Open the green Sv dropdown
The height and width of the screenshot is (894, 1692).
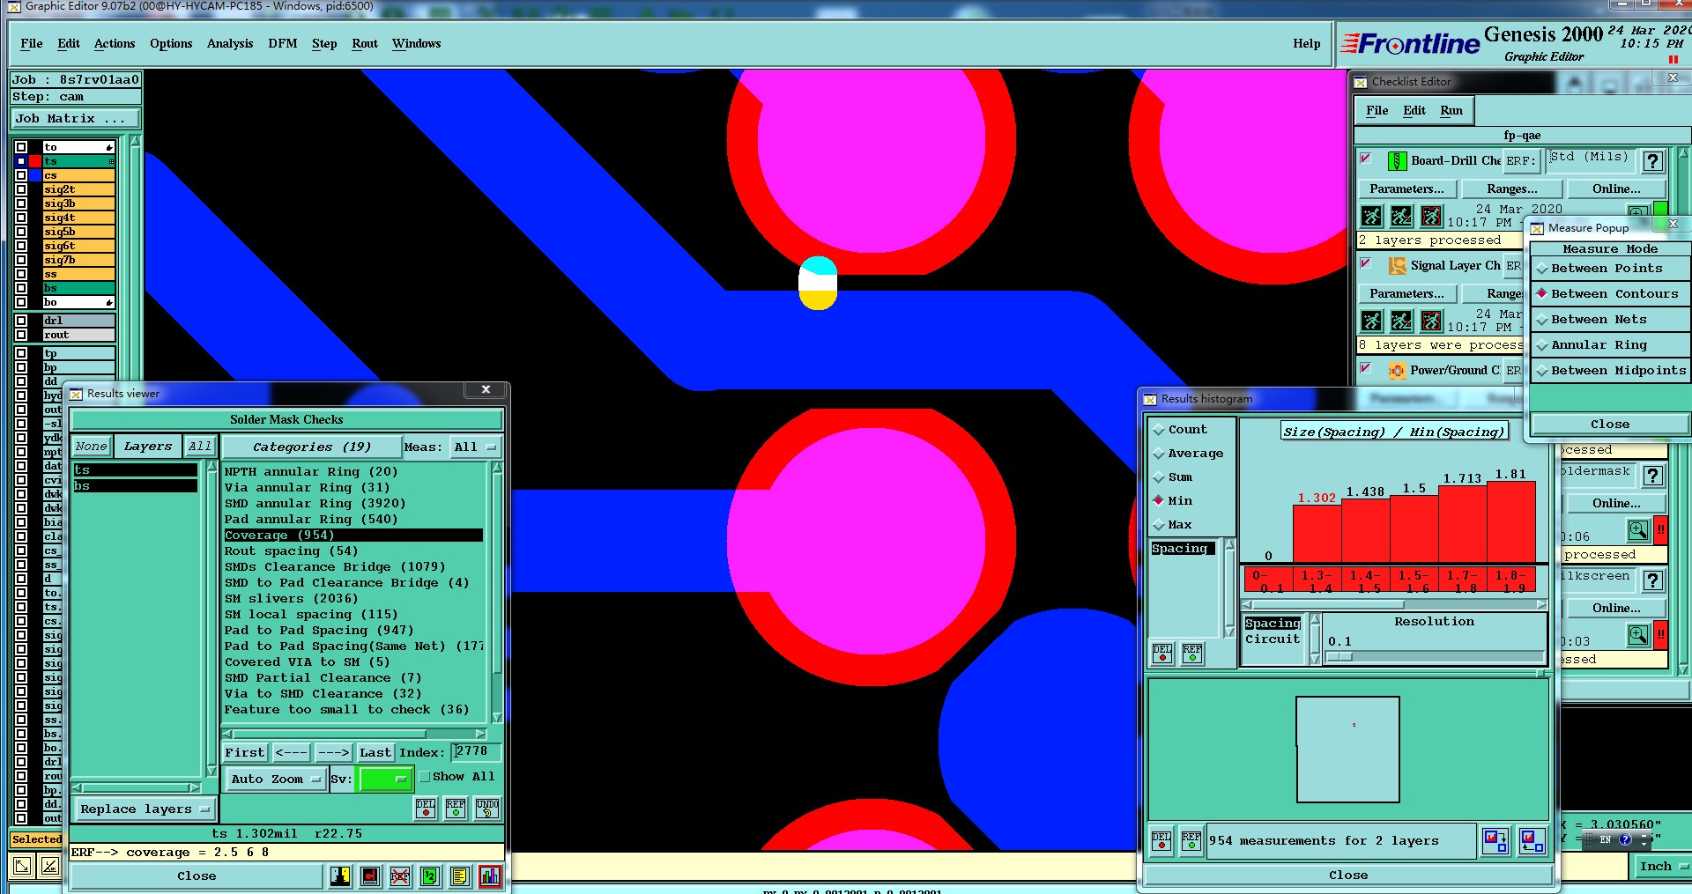tap(385, 779)
